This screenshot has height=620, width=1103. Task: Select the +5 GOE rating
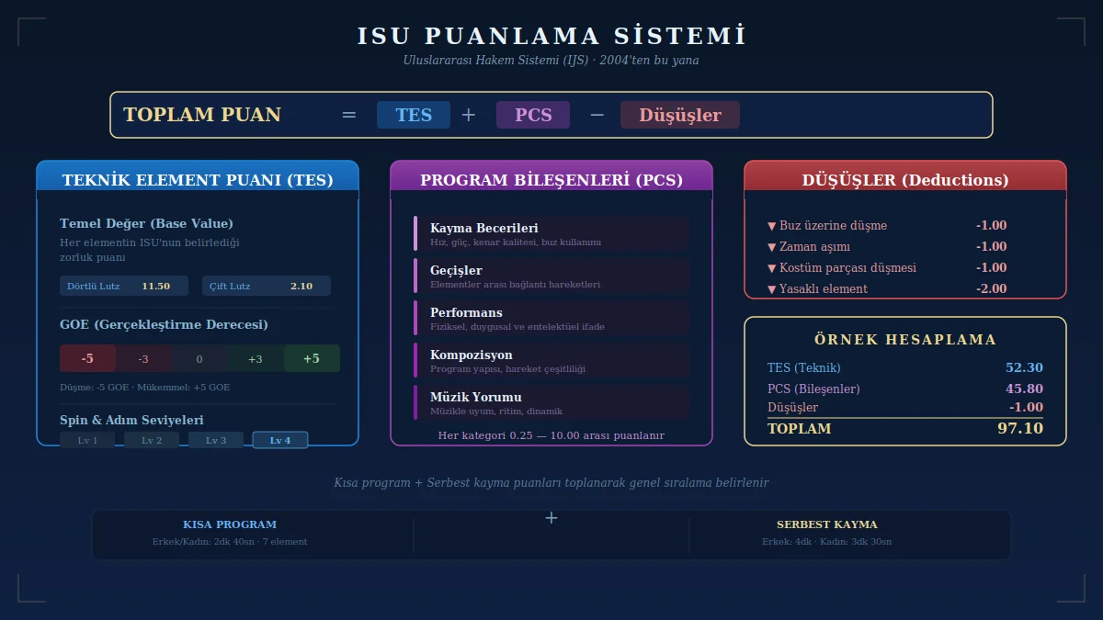tap(312, 358)
